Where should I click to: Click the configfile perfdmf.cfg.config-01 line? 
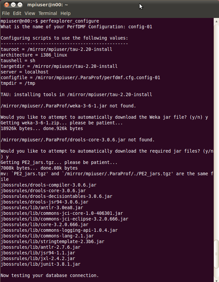click(80, 77)
